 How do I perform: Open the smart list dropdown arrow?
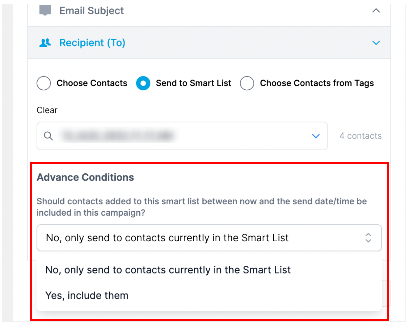click(316, 136)
